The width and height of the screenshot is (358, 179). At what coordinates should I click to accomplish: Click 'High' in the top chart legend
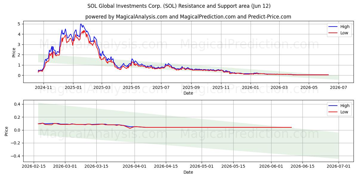(345, 27)
